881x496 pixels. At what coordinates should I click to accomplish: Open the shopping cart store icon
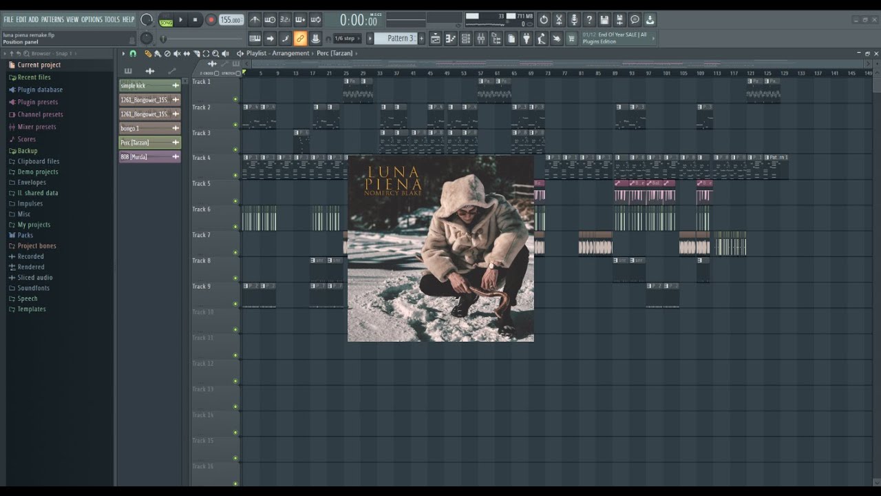click(x=571, y=39)
